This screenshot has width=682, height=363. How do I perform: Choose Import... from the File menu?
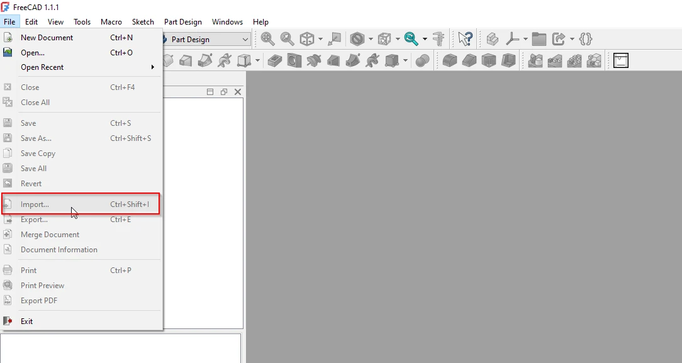tap(81, 204)
